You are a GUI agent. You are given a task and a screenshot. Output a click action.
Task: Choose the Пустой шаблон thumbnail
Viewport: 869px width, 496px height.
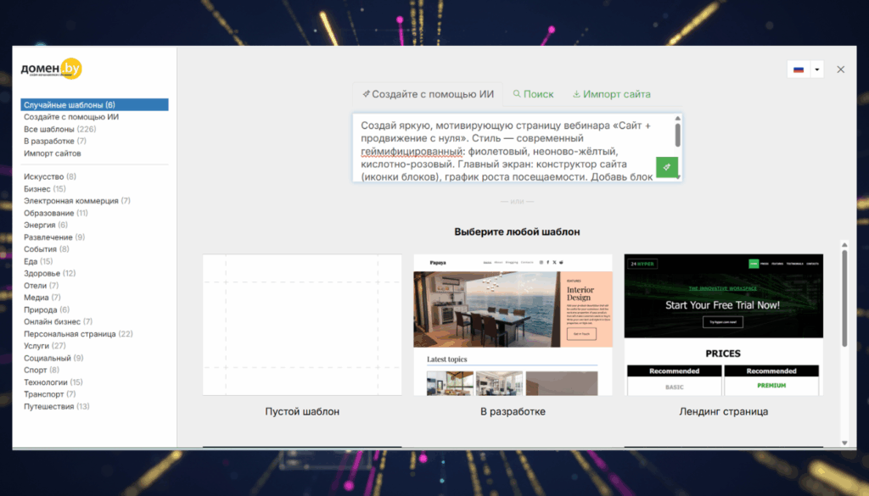click(x=302, y=325)
